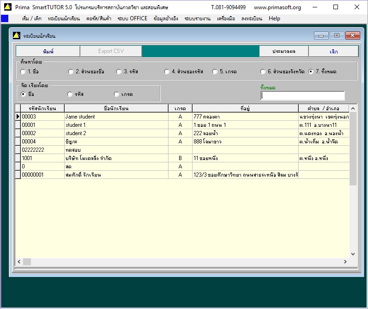The width and height of the screenshot is (368, 309).
Task: Choose the '5. เกรด' search option
Action: click(215, 71)
